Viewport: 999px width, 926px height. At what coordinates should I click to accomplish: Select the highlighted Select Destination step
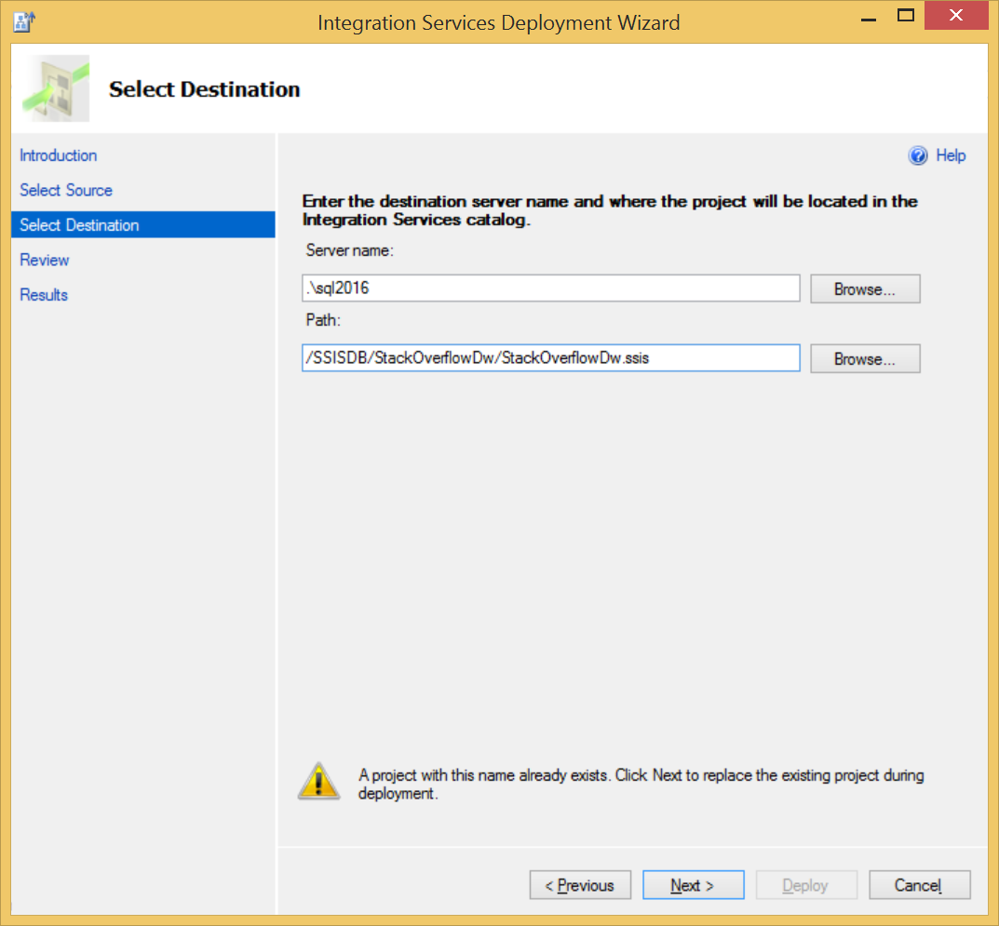pyautogui.click(x=80, y=225)
